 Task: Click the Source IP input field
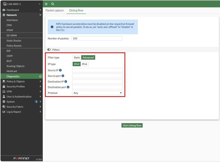(x=97, y=70)
